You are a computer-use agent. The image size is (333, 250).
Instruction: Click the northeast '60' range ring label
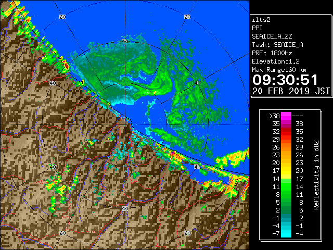coord(187,17)
